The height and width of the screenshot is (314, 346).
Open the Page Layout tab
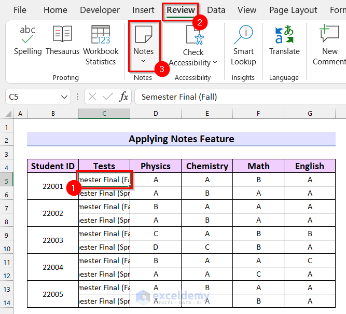[x=293, y=10]
